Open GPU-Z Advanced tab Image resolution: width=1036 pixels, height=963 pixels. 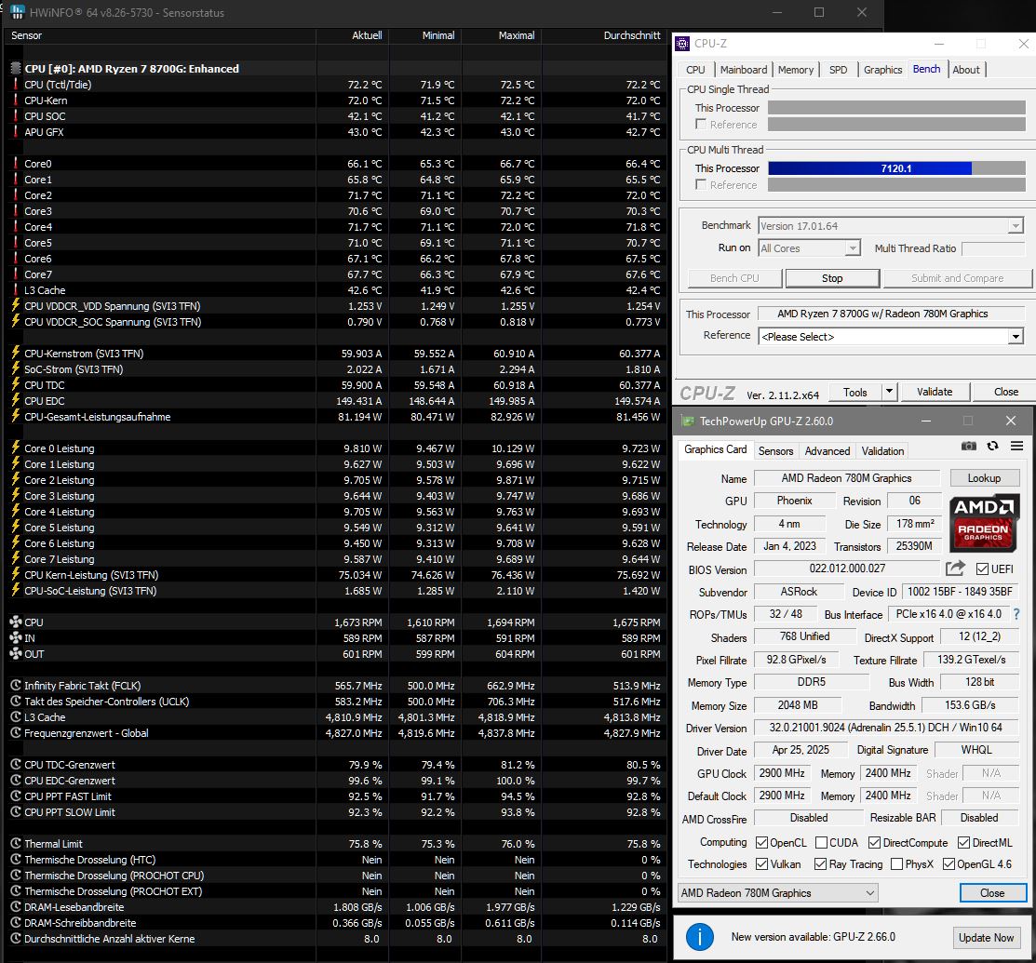(x=827, y=450)
